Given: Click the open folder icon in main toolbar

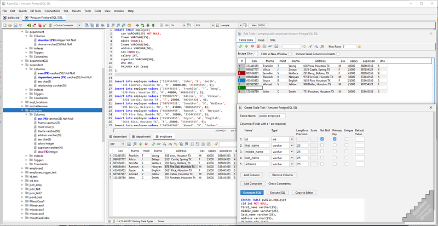Looking at the screenshot, I should tap(10, 25).
